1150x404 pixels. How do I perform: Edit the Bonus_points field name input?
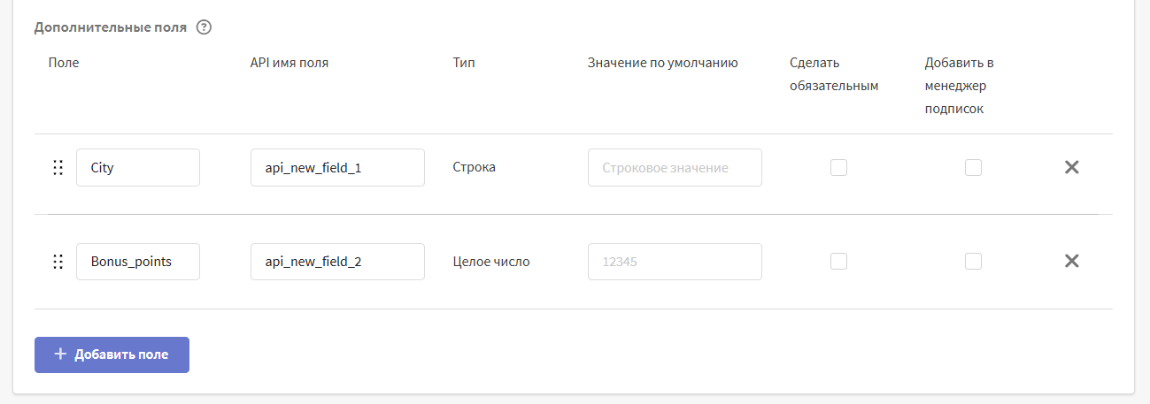138,262
